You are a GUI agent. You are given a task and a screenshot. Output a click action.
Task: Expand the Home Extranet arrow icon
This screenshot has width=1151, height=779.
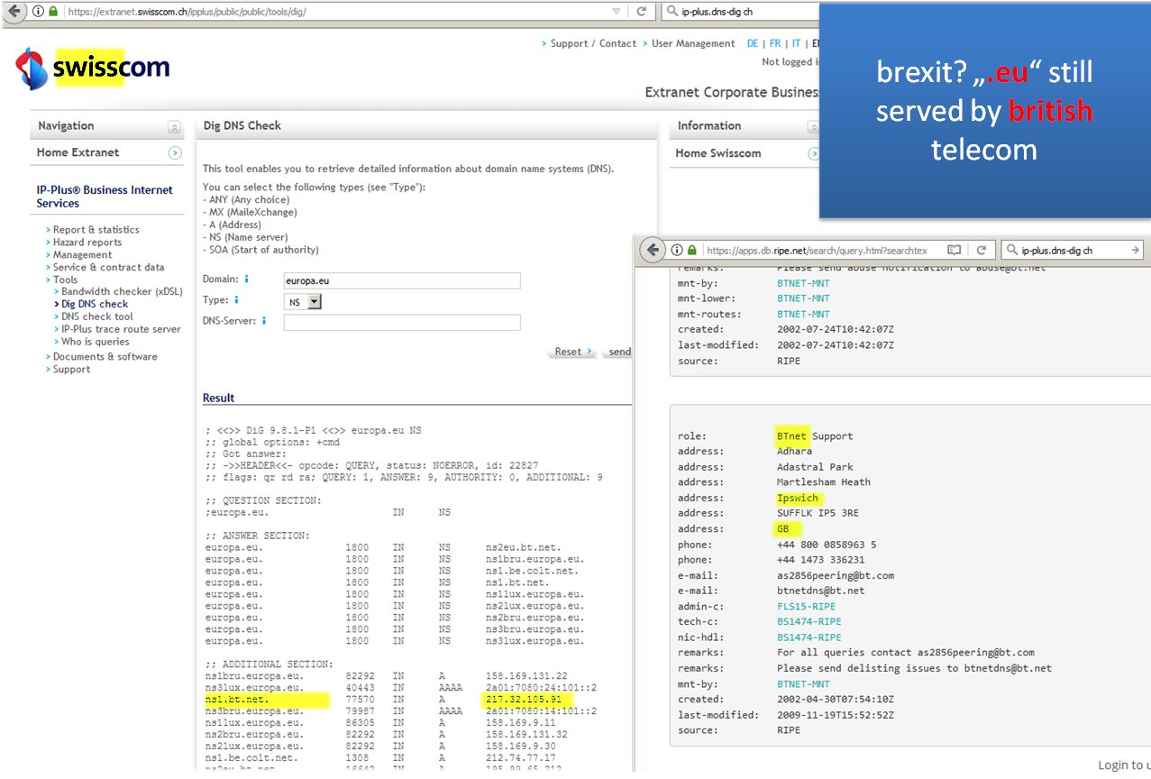click(174, 153)
